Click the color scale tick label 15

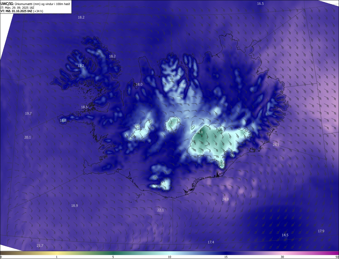pos(226,257)
